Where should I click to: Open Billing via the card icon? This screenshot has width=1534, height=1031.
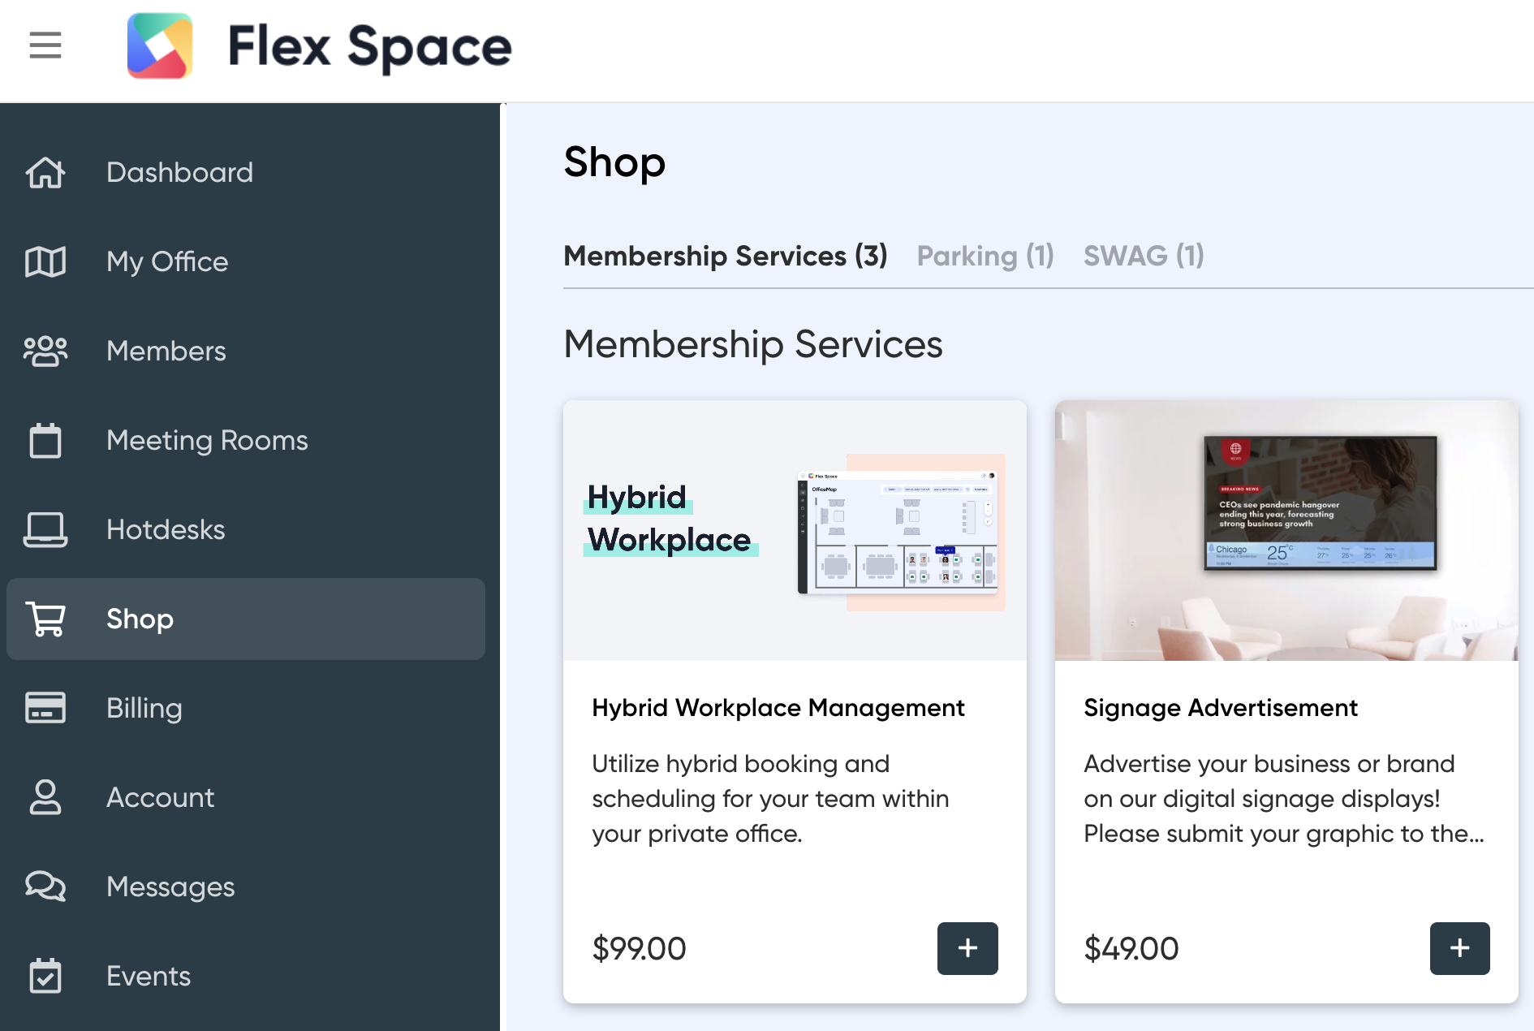[45, 708]
